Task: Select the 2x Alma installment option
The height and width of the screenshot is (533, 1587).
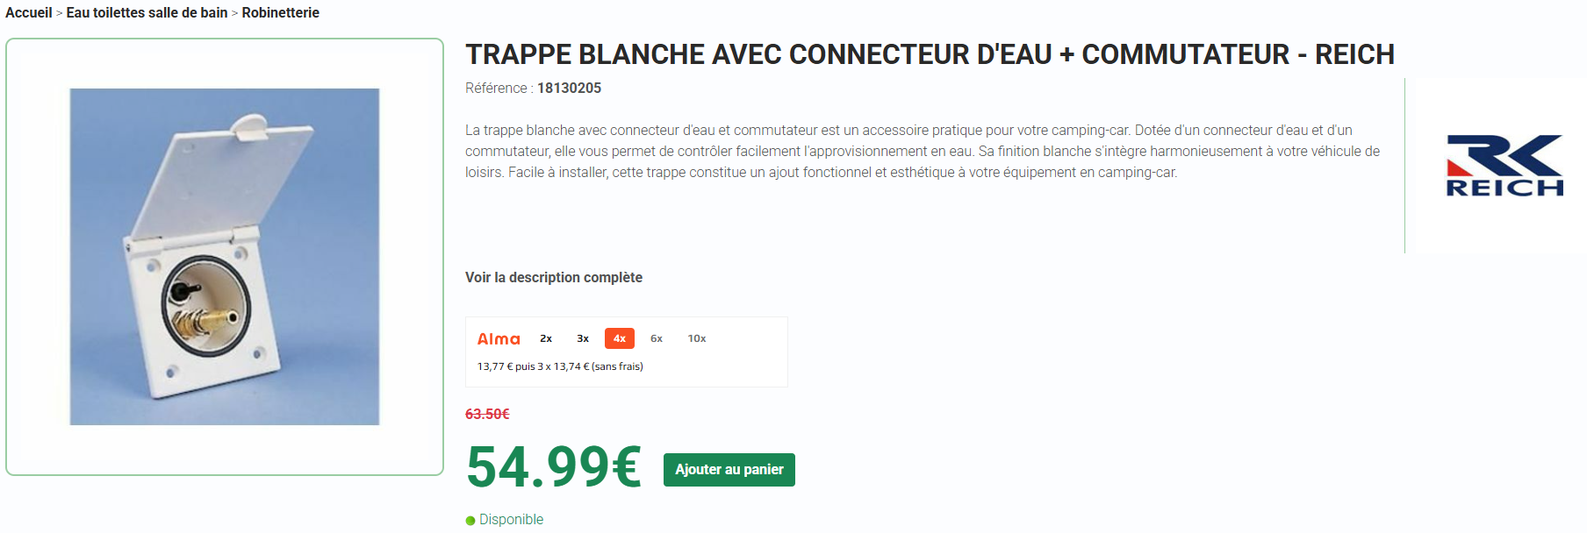Action: click(x=546, y=338)
